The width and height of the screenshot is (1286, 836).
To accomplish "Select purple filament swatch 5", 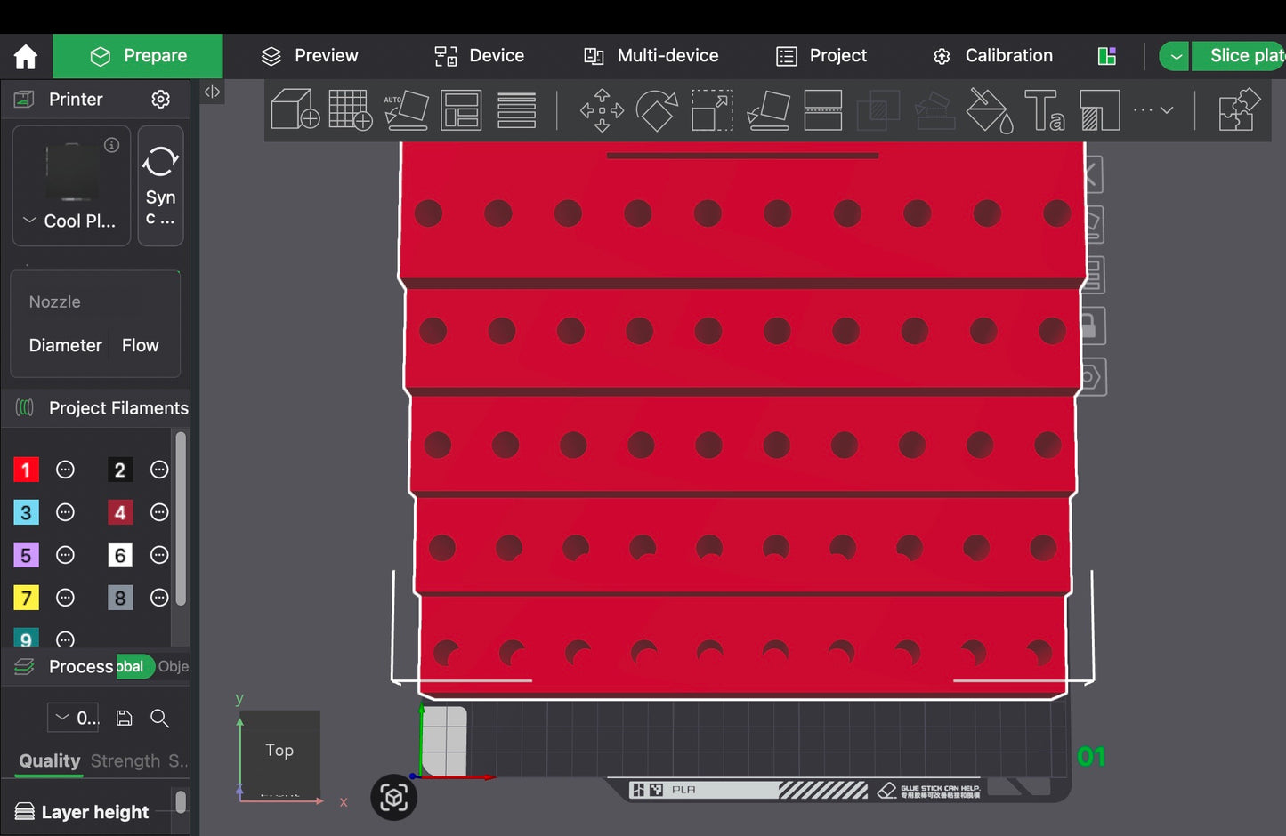I will pyautogui.click(x=26, y=555).
